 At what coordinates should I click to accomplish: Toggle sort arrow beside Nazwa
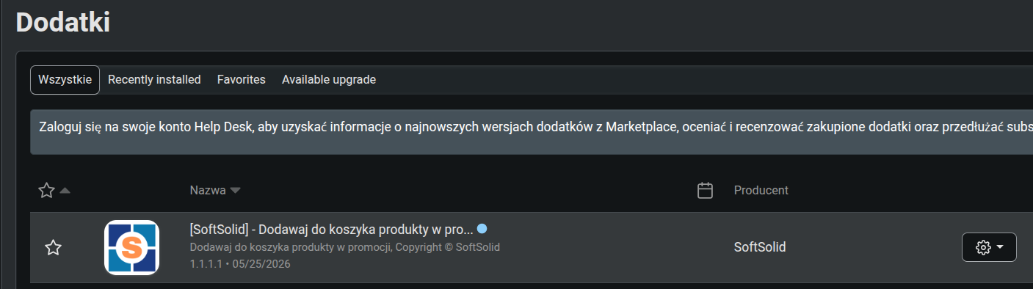pyautogui.click(x=235, y=191)
